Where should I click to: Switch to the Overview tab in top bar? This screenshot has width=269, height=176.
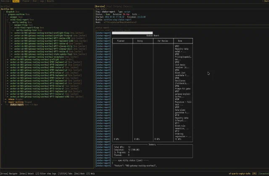(x=5, y=1)
